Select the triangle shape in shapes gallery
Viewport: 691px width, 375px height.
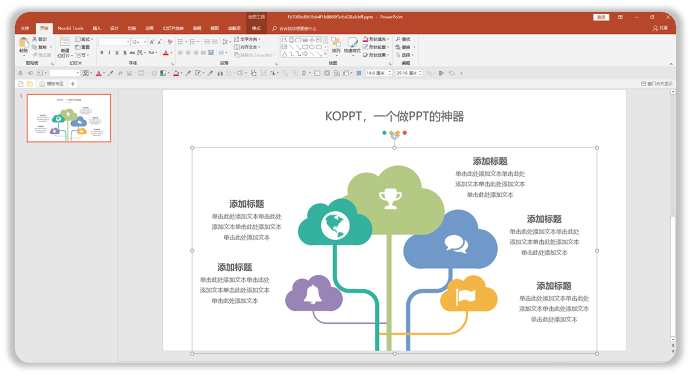point(285,54)
